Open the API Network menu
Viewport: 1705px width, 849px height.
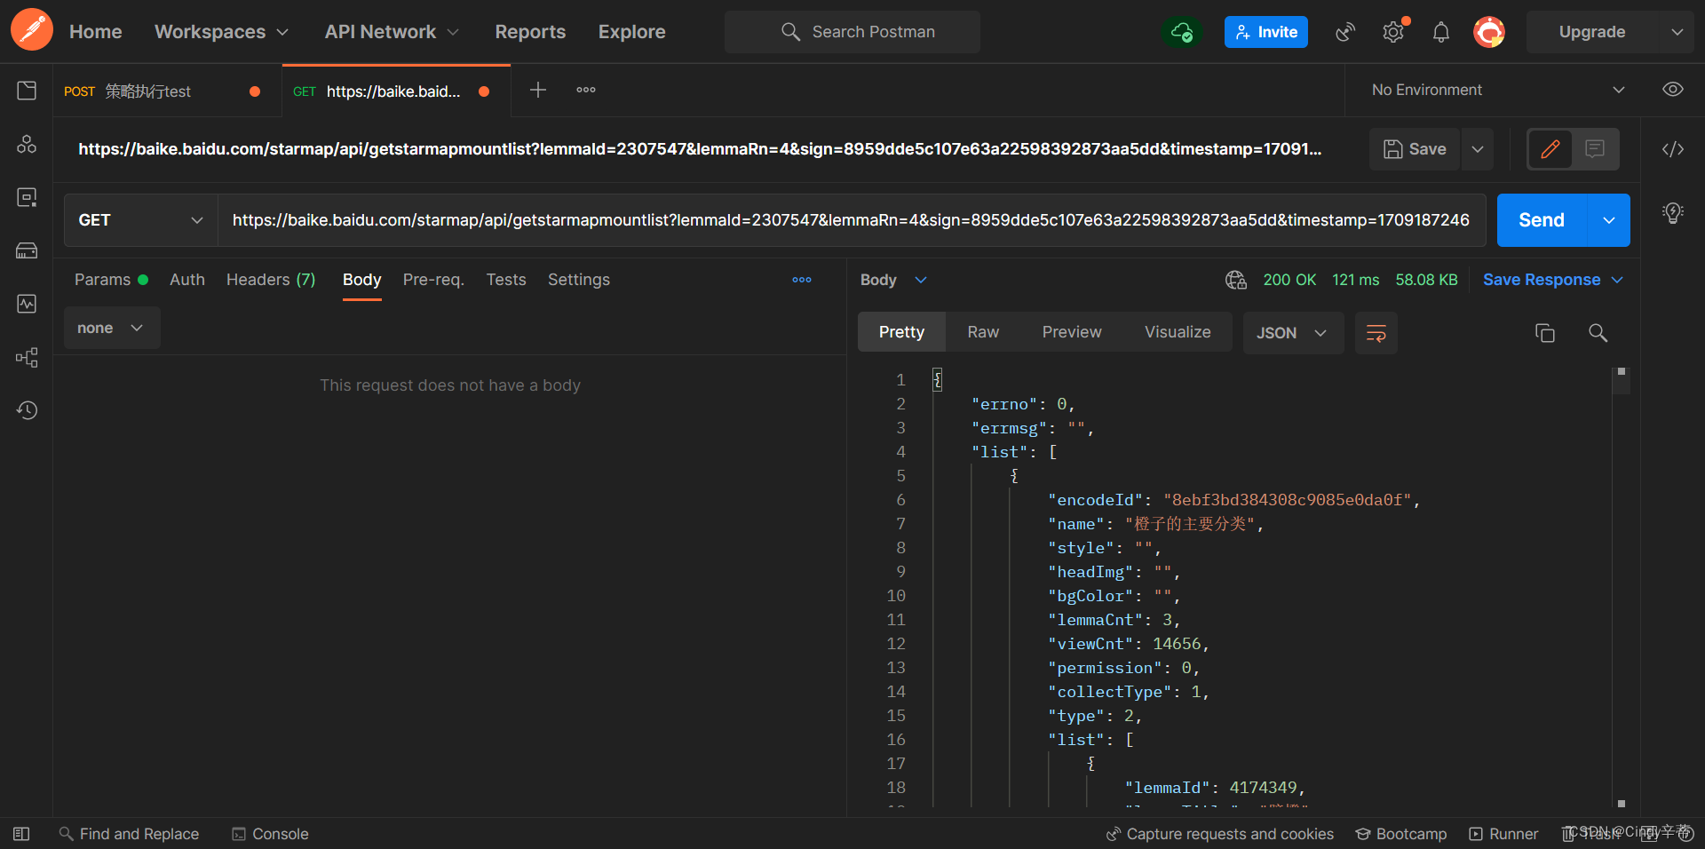(392, 32)
